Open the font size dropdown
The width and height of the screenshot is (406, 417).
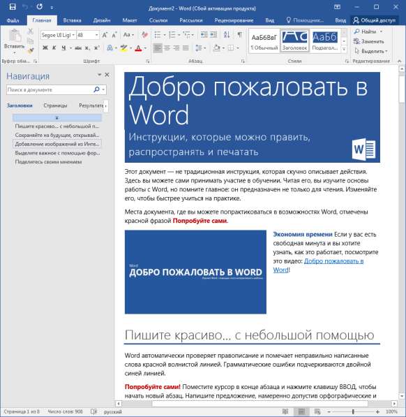pyautogui.click(x=97, y=35)
